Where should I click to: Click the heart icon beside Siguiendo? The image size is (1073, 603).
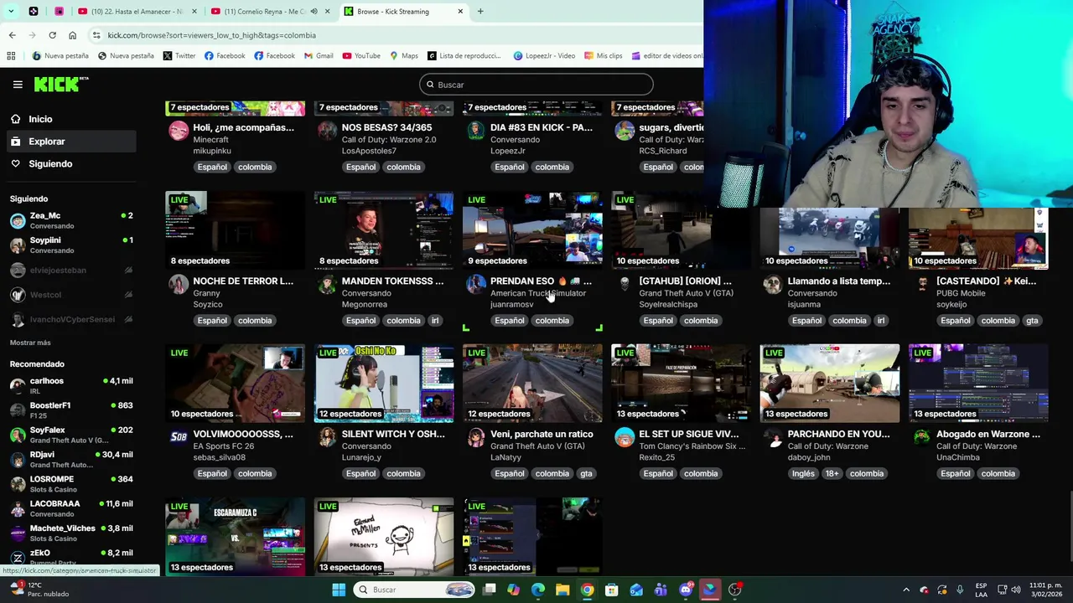pos(15,164)
